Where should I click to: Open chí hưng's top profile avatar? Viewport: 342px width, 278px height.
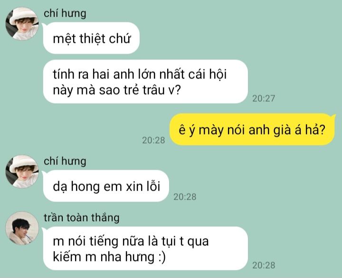(22, 24)
